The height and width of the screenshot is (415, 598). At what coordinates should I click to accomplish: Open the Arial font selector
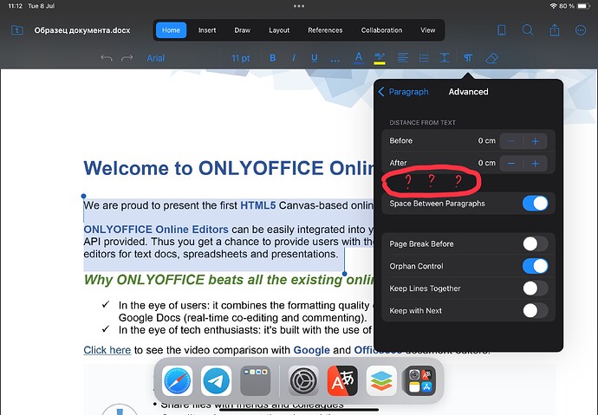156,58
